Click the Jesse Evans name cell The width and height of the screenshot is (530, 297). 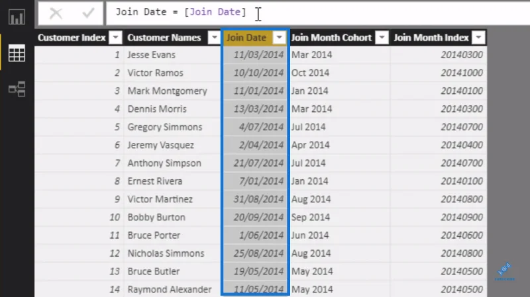(x=172, y=55)
